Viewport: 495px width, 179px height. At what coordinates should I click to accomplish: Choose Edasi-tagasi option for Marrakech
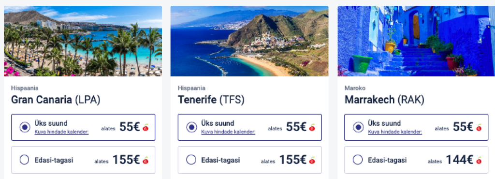pyautogui.click(x=358, y=160)
